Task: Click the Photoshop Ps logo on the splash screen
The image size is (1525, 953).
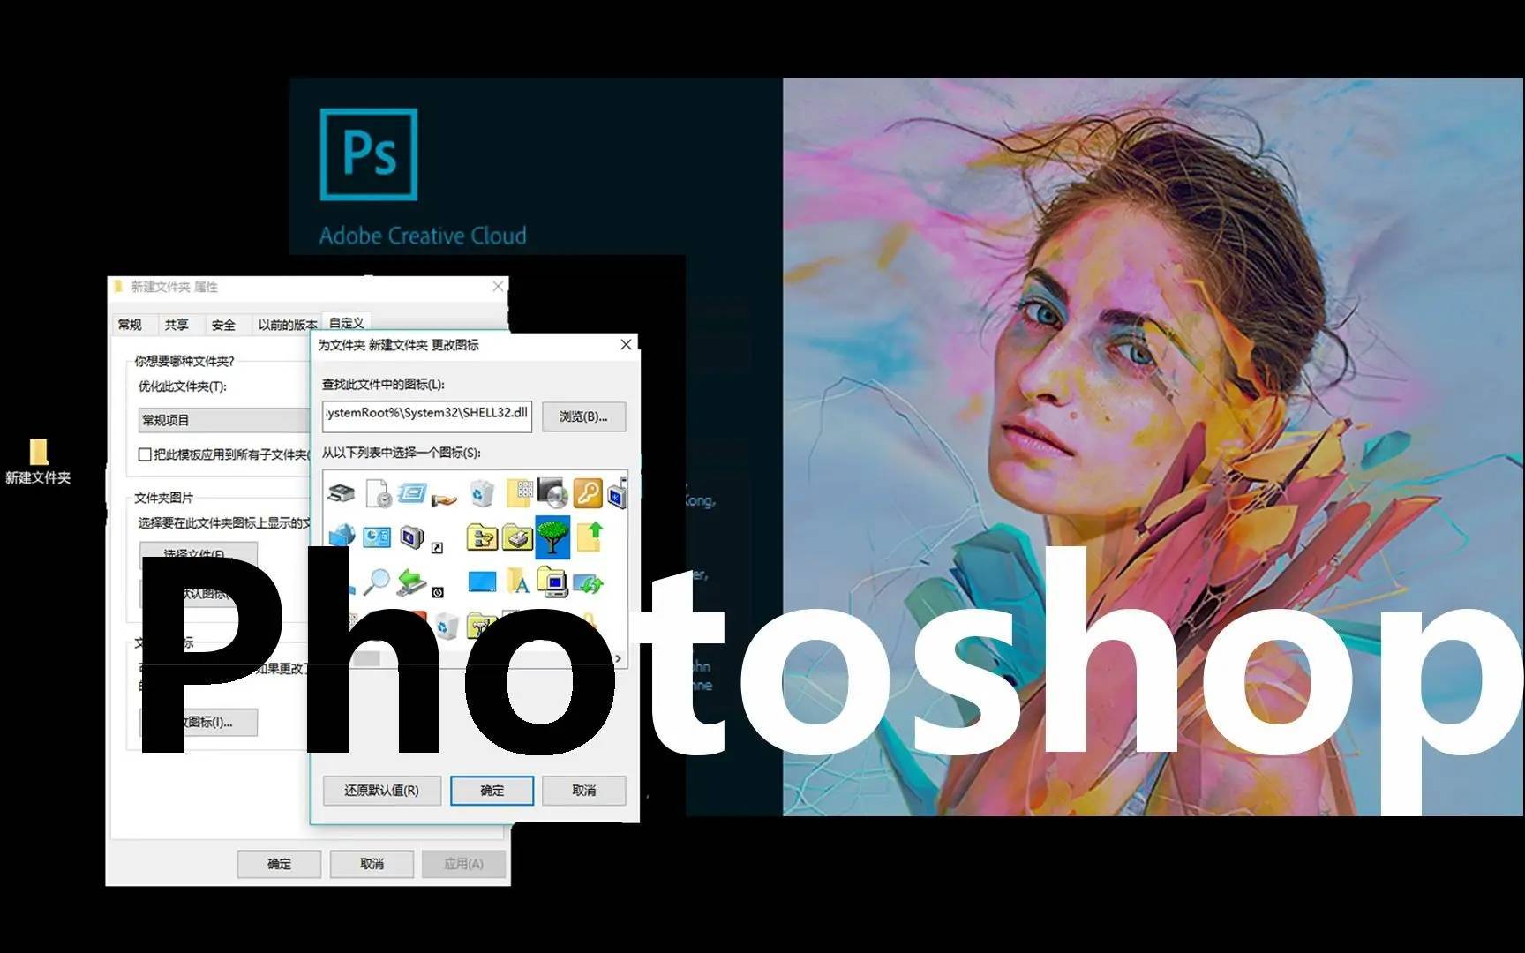Action: click(369, 154)
